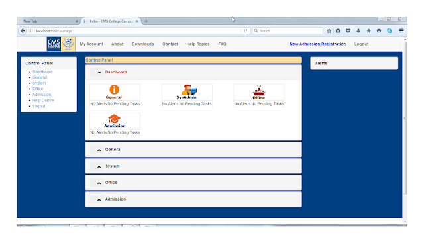The height and width of the screenshot is (241, 424).
Task: Go to browser home icon
Action: pyautogui.click(x=368, y=31)
